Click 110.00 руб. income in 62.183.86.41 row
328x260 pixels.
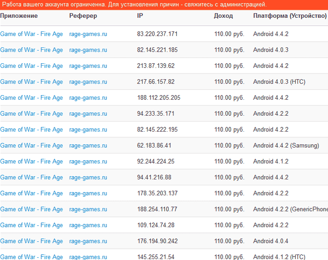tap(229, 145)
